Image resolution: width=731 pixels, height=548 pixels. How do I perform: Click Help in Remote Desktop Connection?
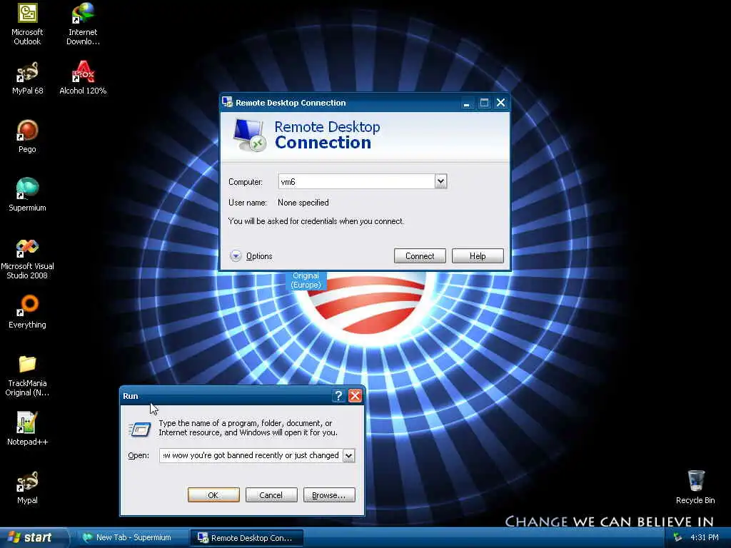pyautogui.click(x=478, y=256)
